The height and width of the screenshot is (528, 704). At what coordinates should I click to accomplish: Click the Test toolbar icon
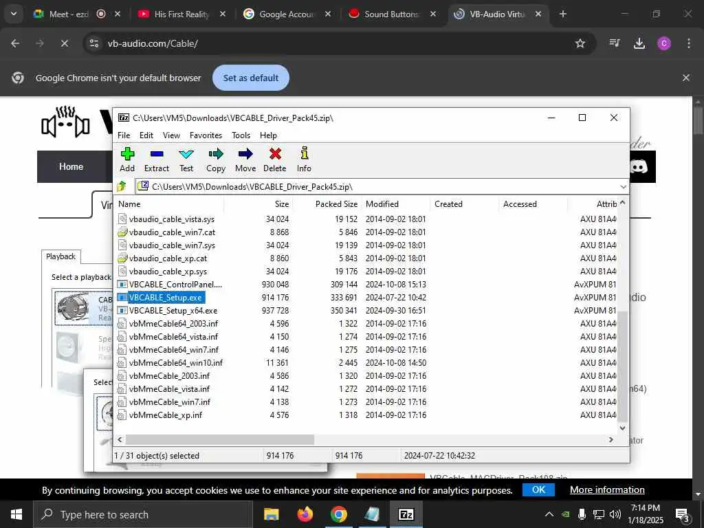click(186, 154)
